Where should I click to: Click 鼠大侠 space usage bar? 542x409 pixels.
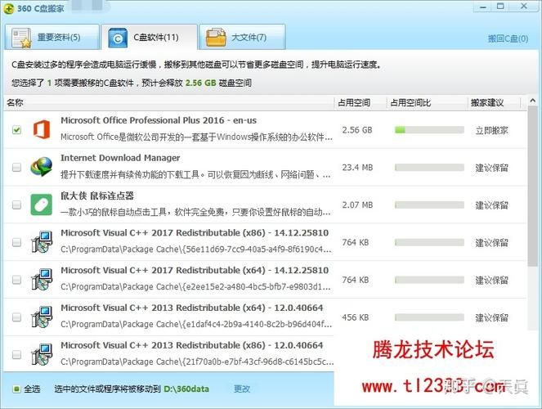click(429, 204)
